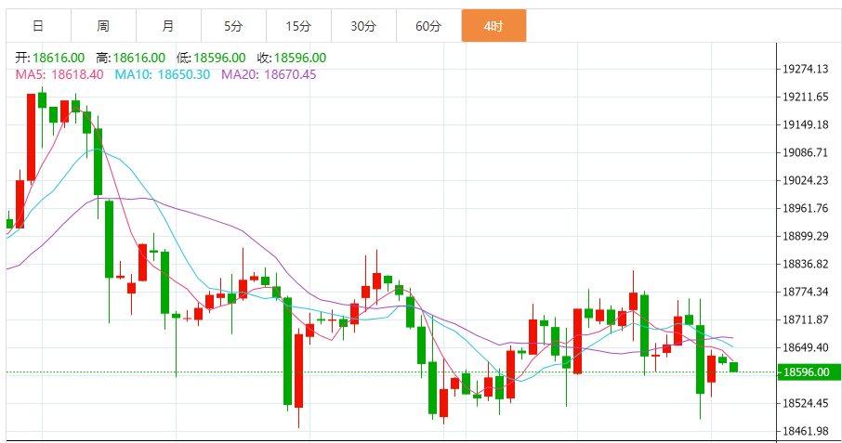Select the MA10 moving average label
The height and width of the screenshot is (443, 842).
click(x=163, y=74)
